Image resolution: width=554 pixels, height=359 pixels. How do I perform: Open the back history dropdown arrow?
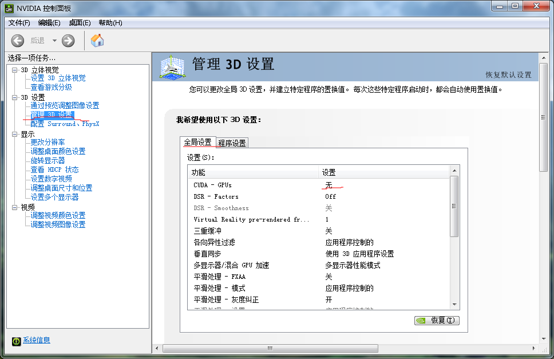[x=54, y=41]
